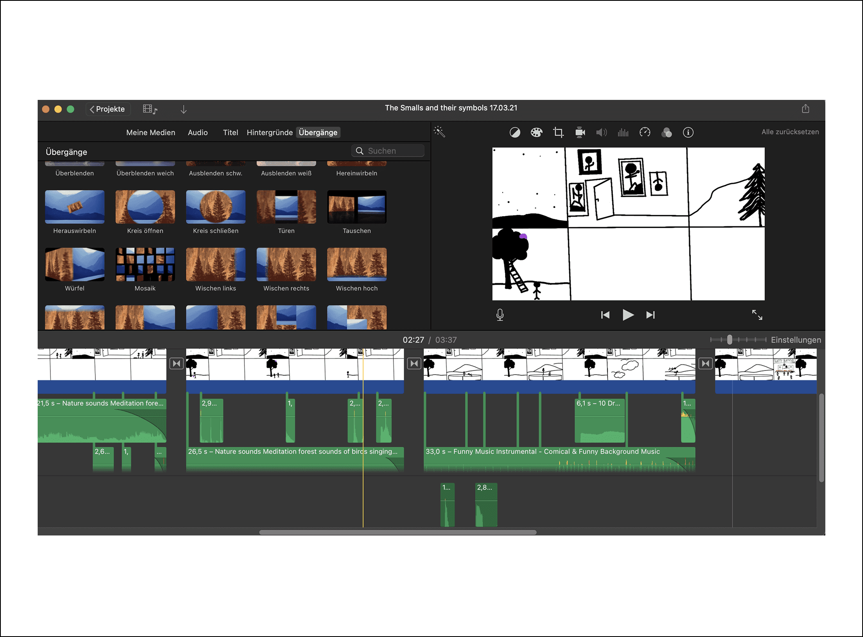This screenshot has height=637, width=863.
Task: Click the voiceover microphone icon
Action: click(x=500, y=315)
